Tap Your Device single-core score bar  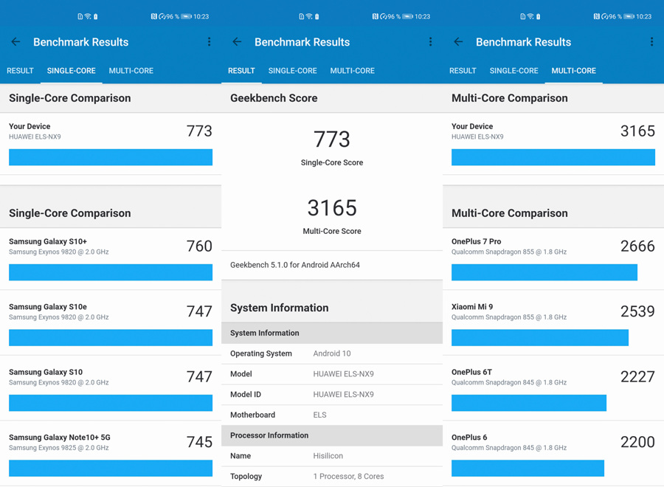(x=111, y=157)
